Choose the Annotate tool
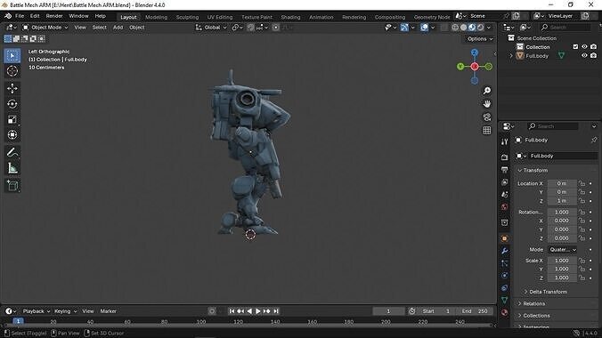The height and width of the screenshot is (338, 602). click(12, 152)
